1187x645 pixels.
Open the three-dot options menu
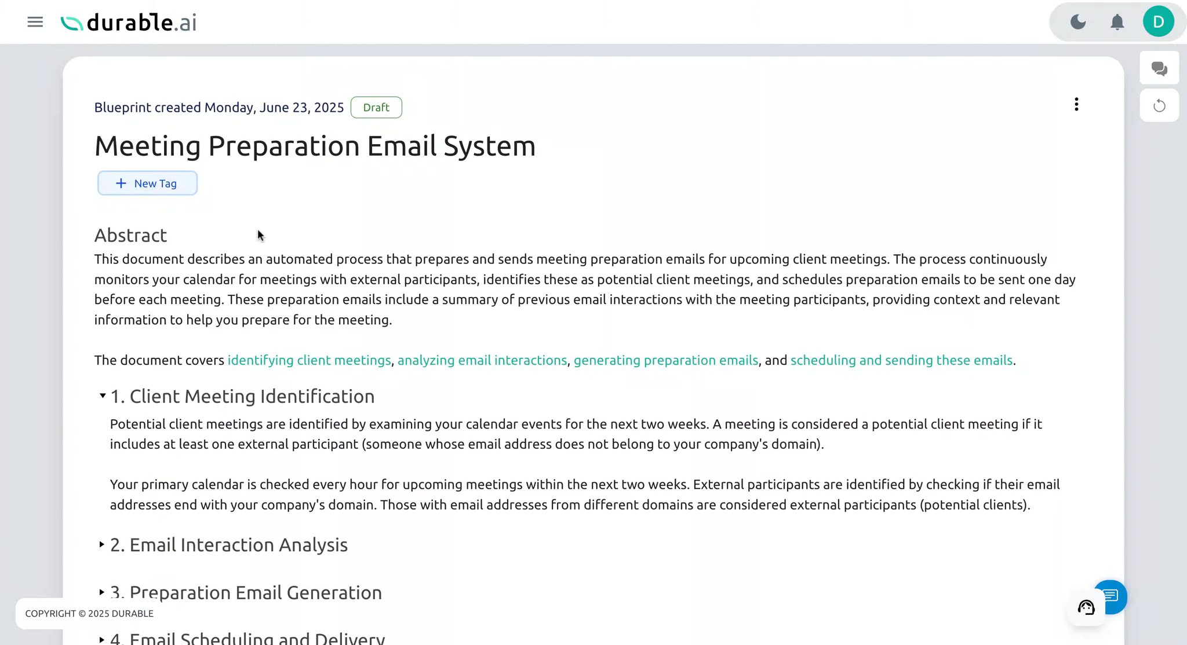tap(1076, 104)
